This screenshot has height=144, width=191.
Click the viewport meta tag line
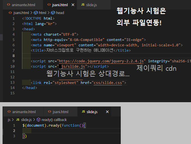(107, 45)
